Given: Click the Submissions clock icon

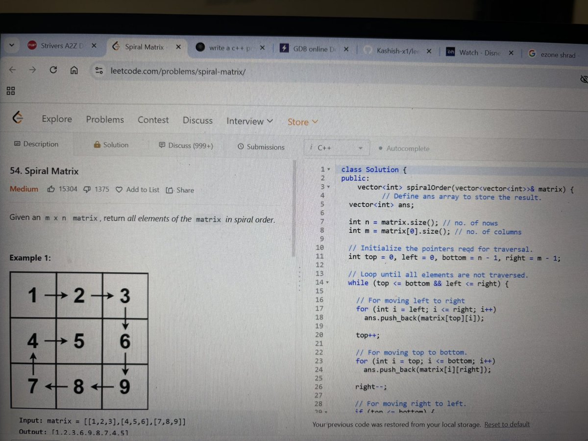Looking at the screenshot, I should [x=241, y=147].
